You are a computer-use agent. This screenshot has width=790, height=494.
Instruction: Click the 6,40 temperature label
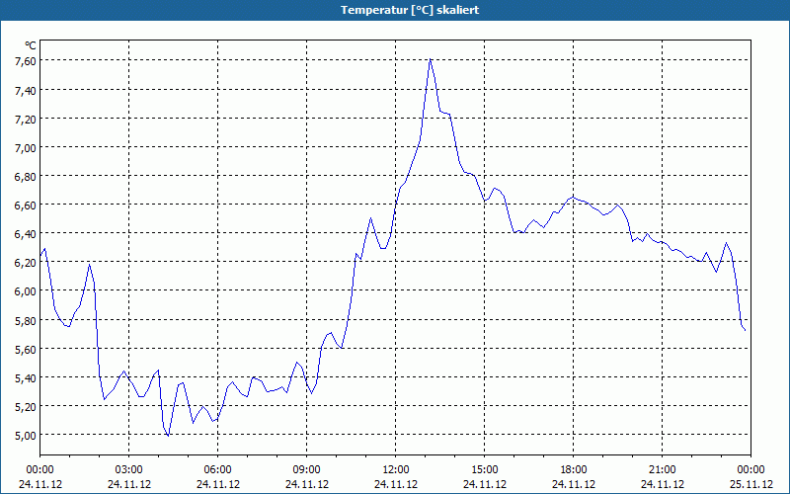tap(26, 234)
